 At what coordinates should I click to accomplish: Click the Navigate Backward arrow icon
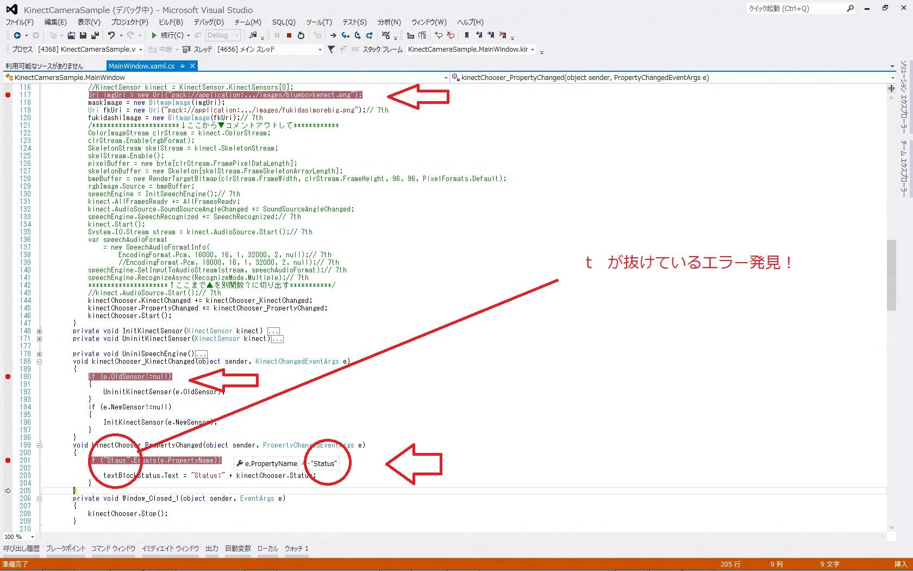pos(17,35)
